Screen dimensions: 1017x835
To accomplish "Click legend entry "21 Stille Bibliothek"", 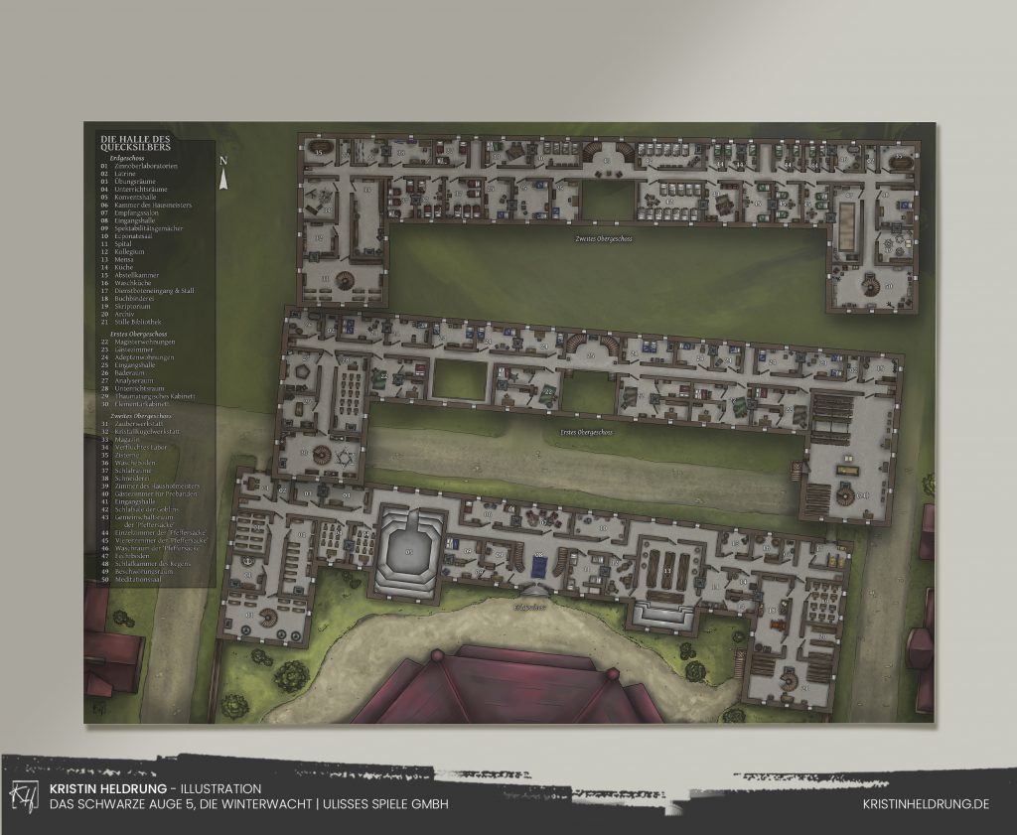I will point(131,322).
